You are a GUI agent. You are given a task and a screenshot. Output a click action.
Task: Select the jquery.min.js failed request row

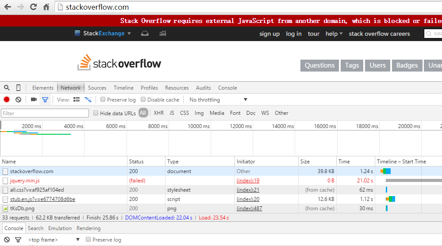(x=221, y=181)
